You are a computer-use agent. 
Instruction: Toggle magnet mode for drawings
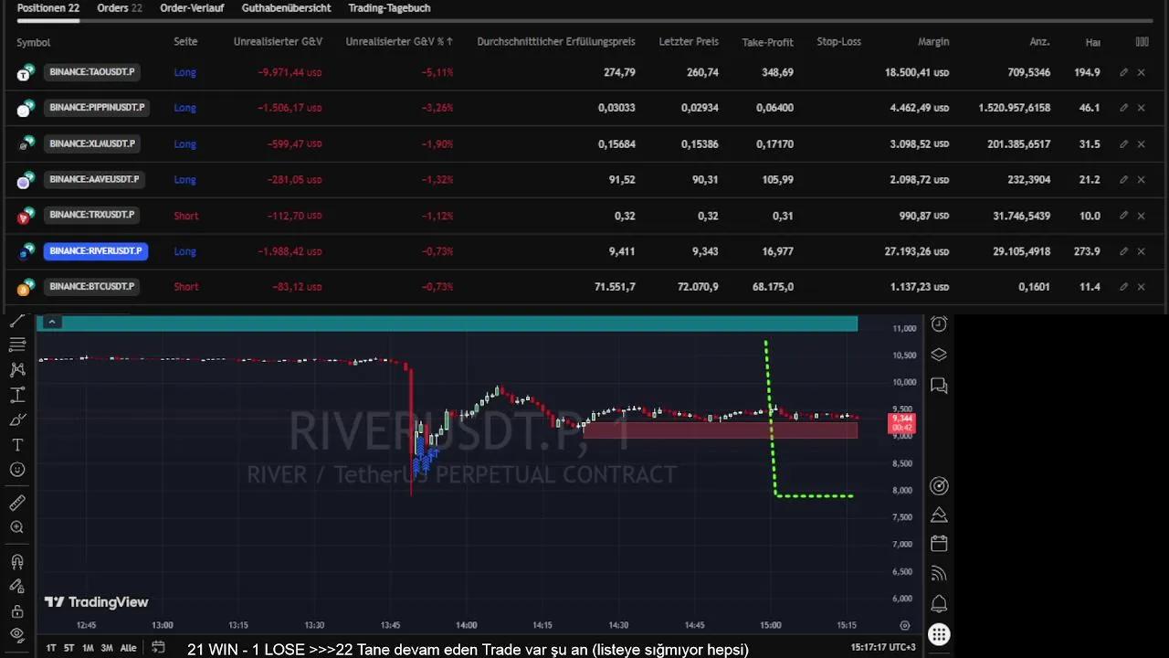pyautogui.click(x=17, y=562)
